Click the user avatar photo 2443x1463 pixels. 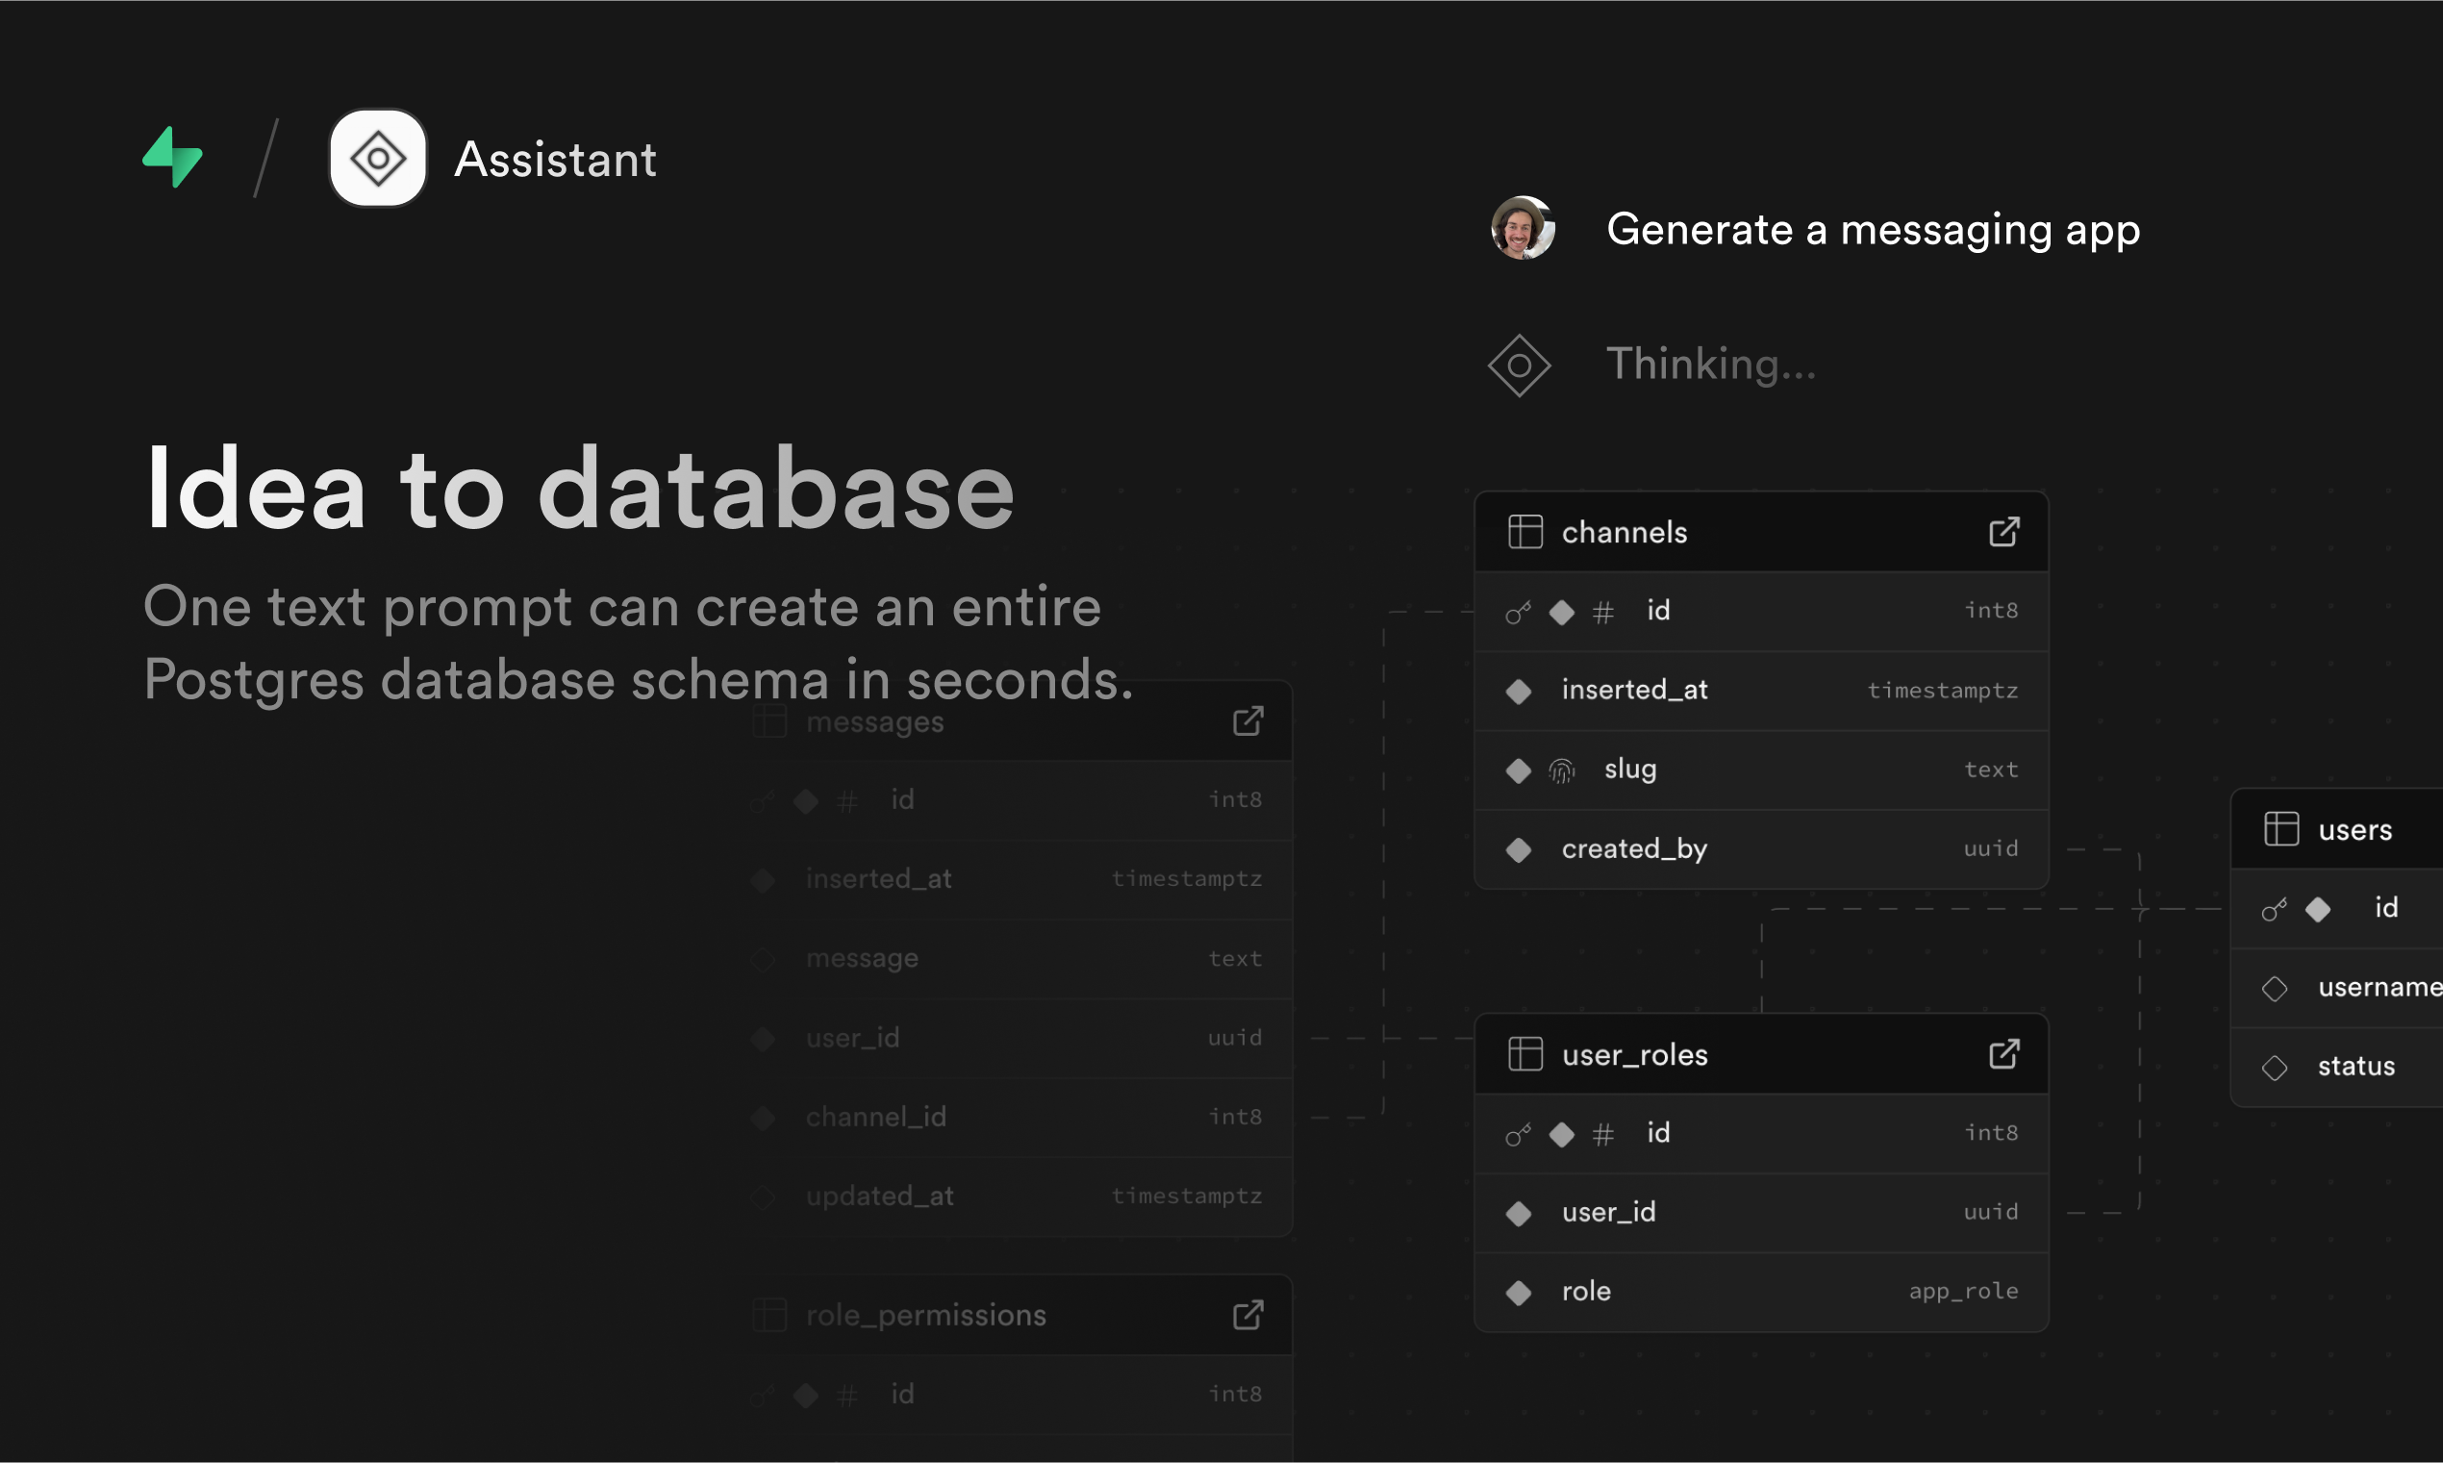pyautogui.click(x=1523, y=229)
